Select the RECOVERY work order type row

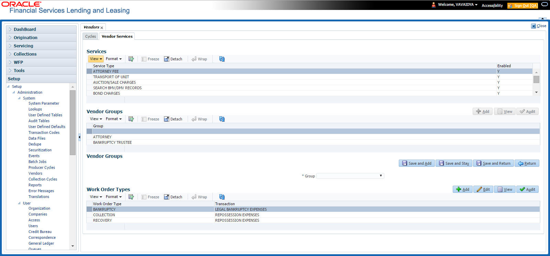coord(313,220)
